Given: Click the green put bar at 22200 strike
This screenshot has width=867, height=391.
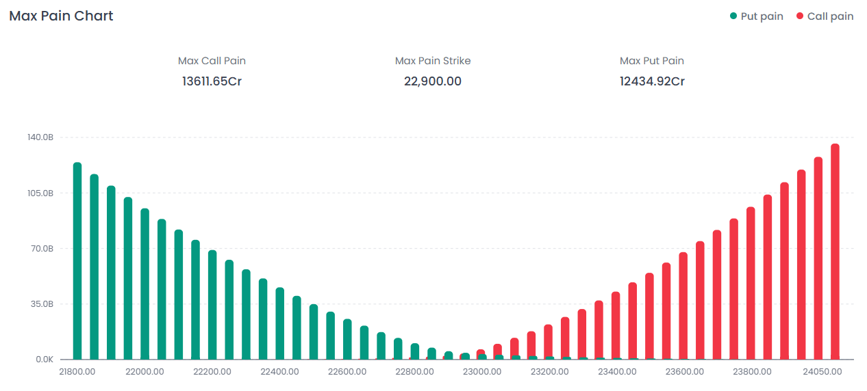Looking at the screenshot, I should tap(212, 305).
